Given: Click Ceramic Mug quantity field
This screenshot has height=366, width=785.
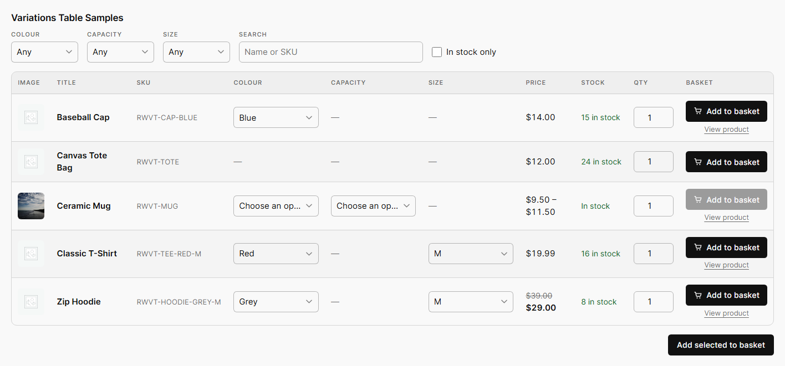Looking at the screenshot, I should click(x=654, y=206).
